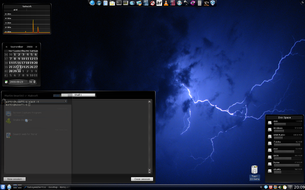Open the KDE application launcher menu
Image resolution: width=305 pixels, height=190 pixels.
pos(3,187)
